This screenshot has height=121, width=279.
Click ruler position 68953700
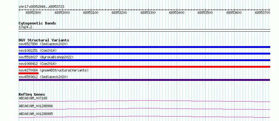point(262,13)
